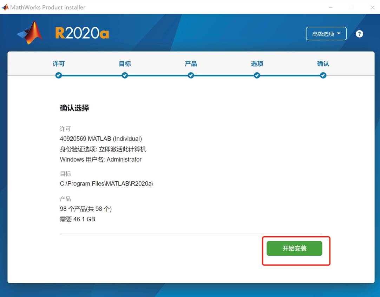
Task: Click the checkmark under 目标
Action: point(125,75)
